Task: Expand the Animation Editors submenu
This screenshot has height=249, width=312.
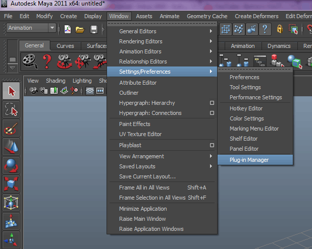Action: click(162, 51)
